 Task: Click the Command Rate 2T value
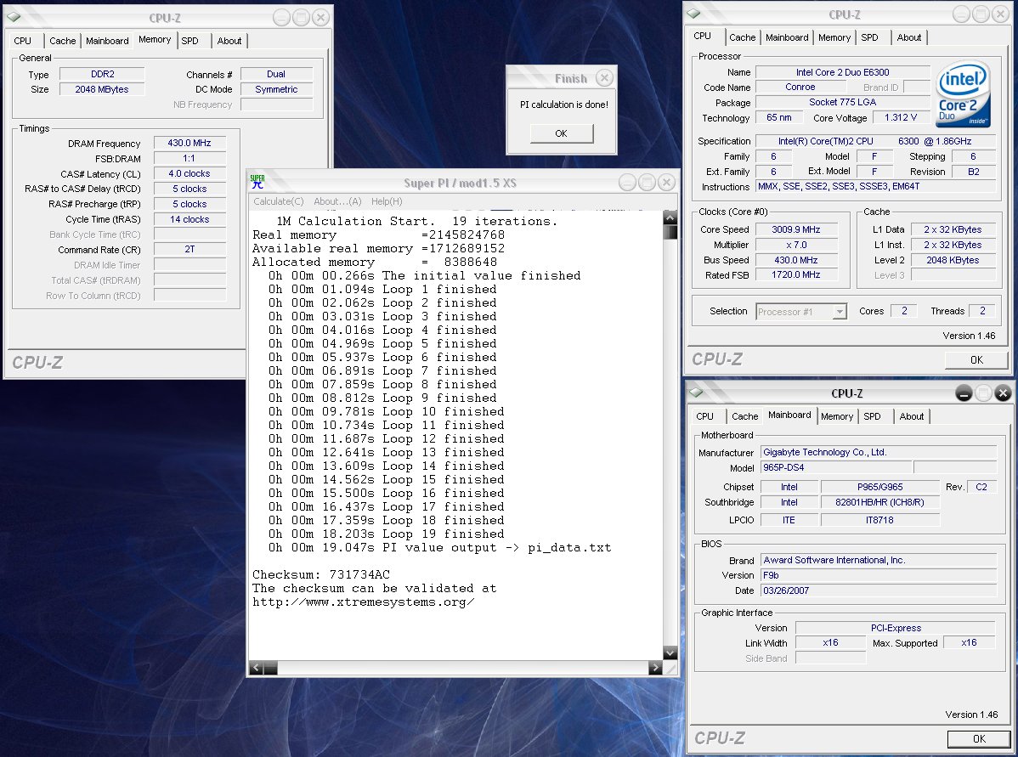pyautogui.click(x=189, y=249)
